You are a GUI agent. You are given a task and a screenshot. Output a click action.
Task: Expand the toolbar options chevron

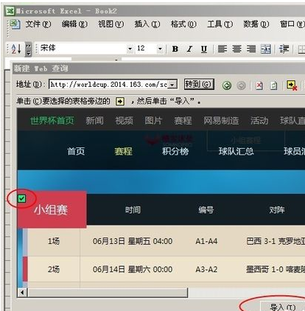[29, 49]
